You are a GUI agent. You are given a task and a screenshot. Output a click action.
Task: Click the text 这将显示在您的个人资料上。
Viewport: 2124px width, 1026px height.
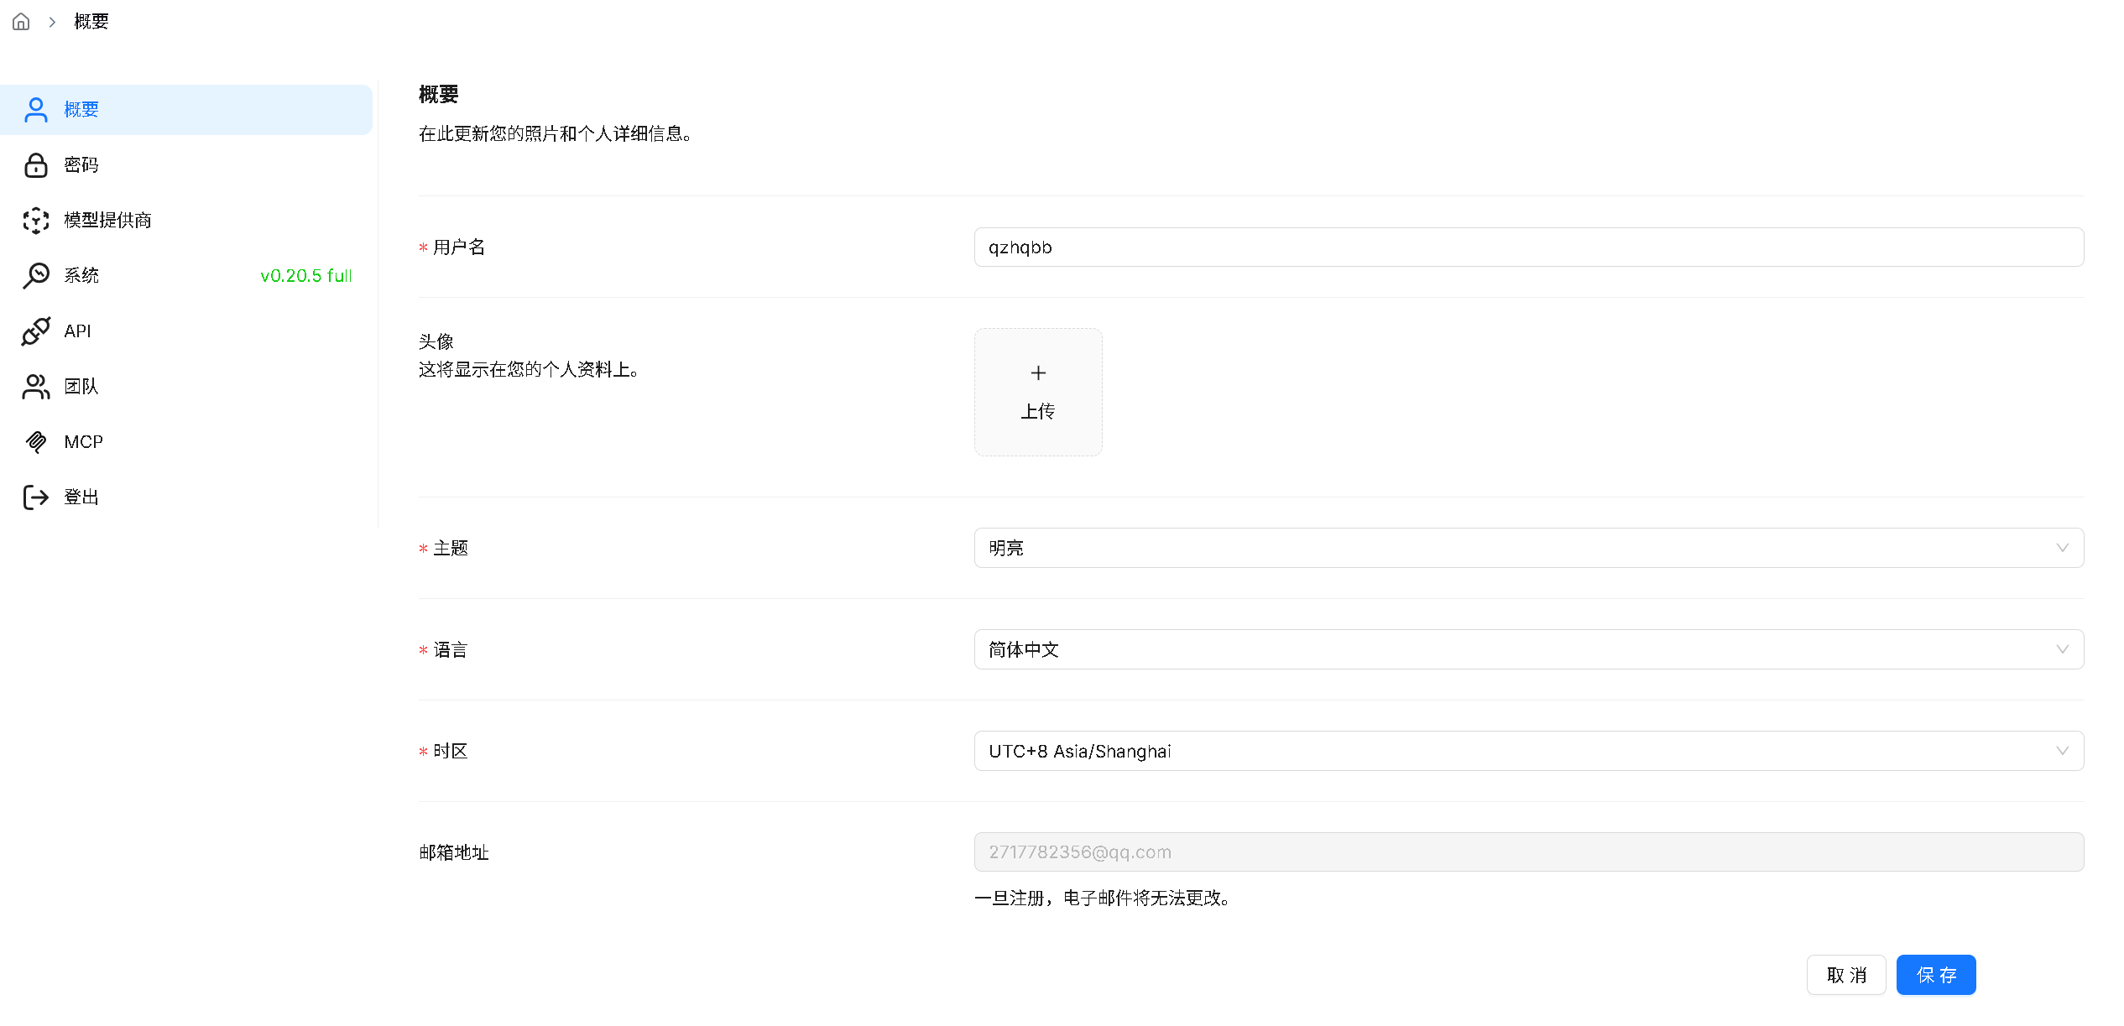530,370
